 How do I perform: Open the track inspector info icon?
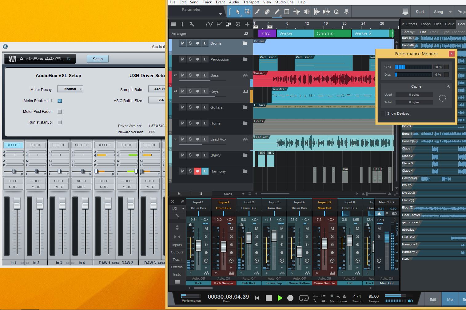[x=182, y=24]
